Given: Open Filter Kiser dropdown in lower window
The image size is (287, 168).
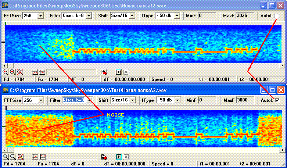Looking at the screenshot, I should point(89,100).
